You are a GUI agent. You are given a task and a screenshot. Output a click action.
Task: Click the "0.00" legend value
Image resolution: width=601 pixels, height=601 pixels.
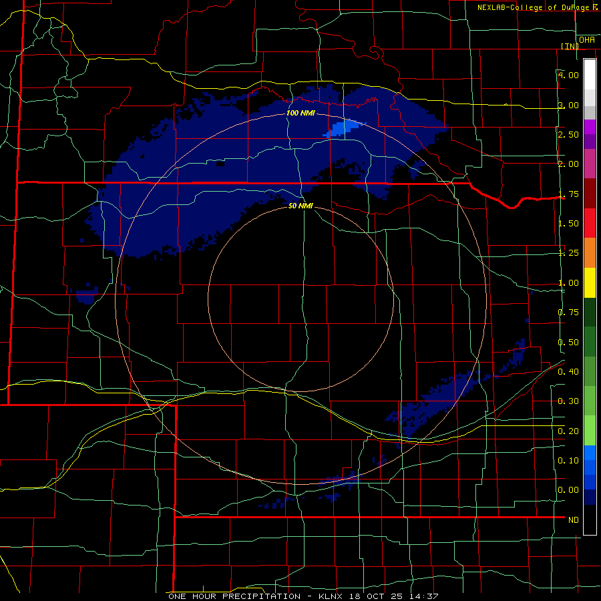pyautogui.click(x=568, y=490)
